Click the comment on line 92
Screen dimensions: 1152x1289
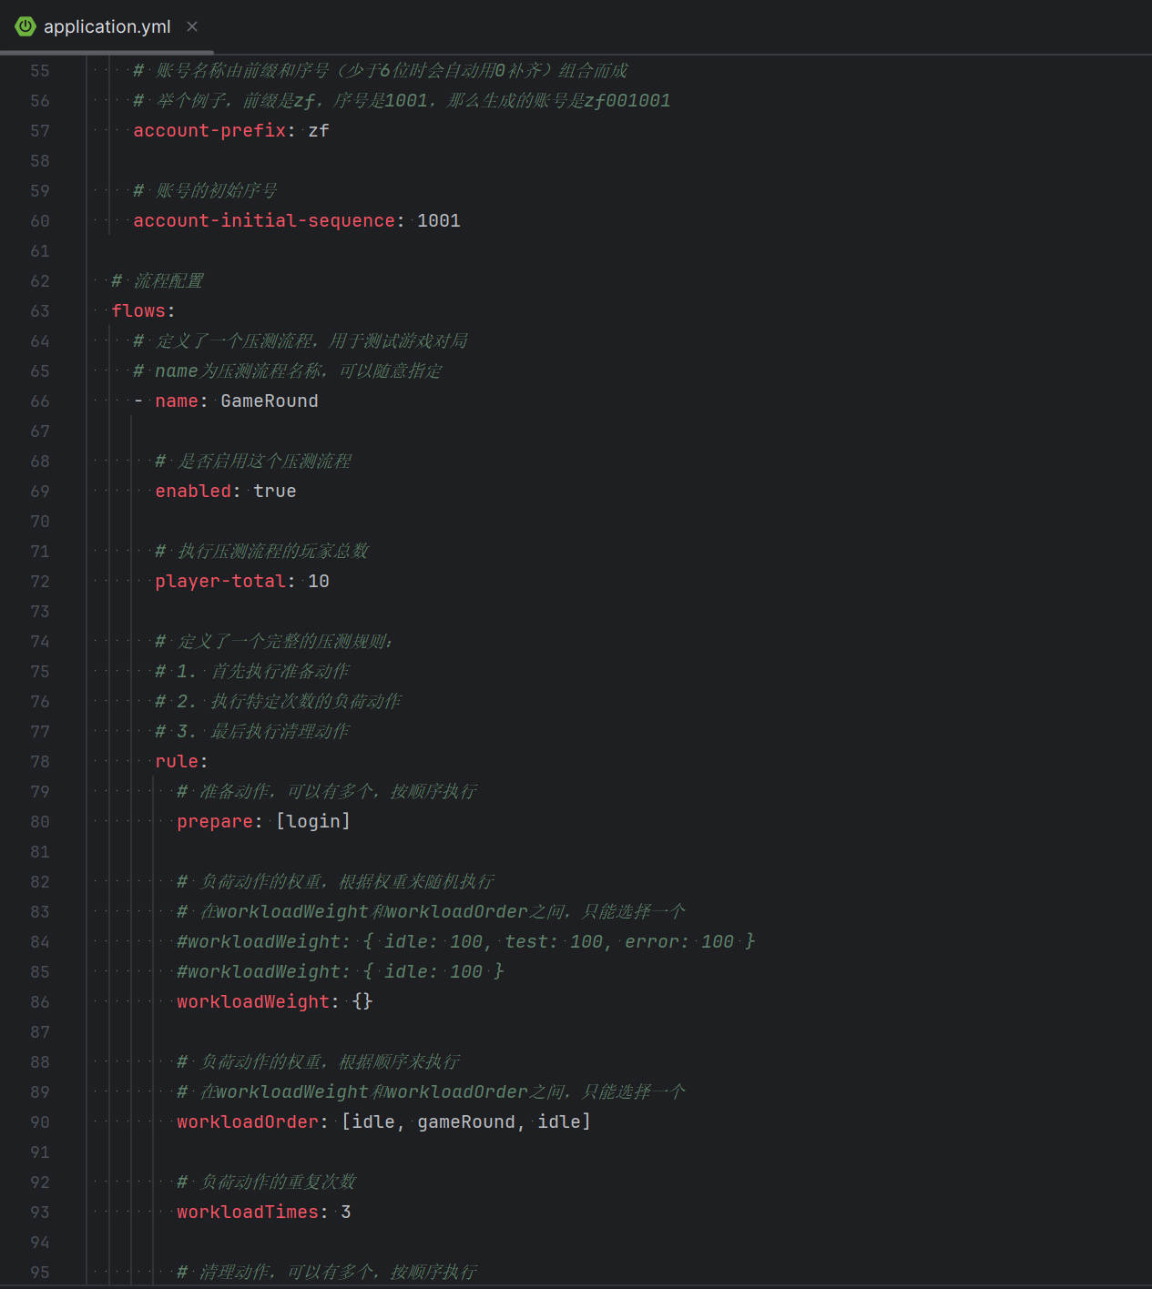point(266,1182)
